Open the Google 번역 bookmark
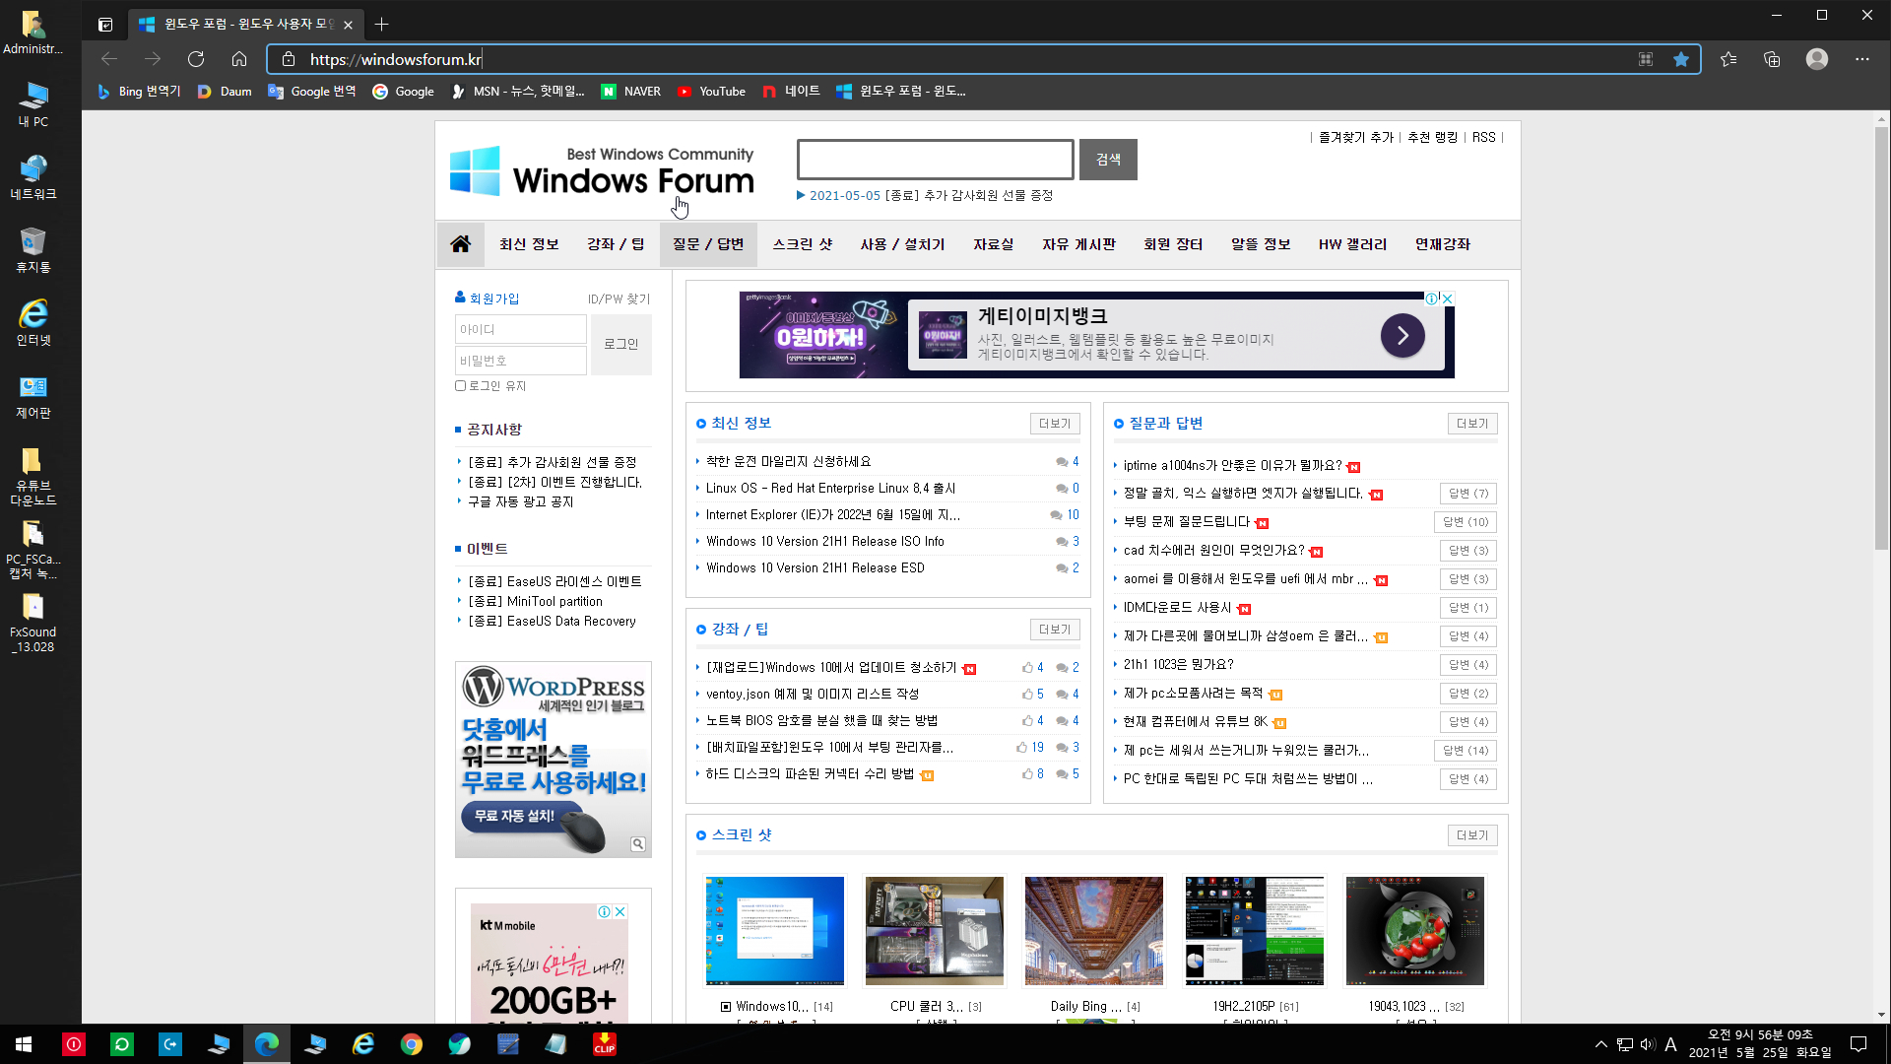Image resolution: width=1891 pixels, height=1064 pixels. tap(312, 91)
